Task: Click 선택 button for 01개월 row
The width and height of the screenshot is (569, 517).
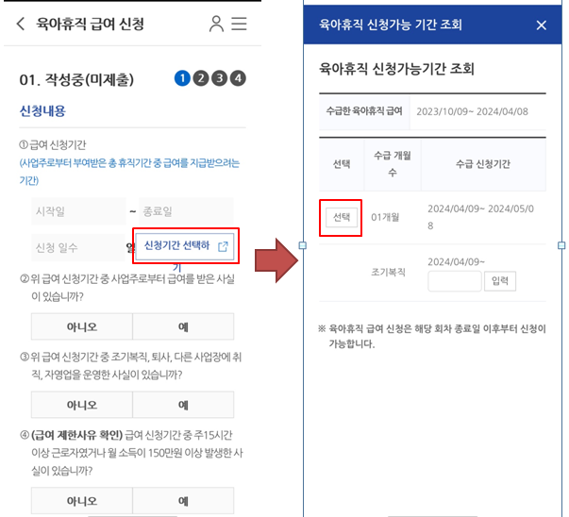Action: pyautogui.click(x=342, y=217)
